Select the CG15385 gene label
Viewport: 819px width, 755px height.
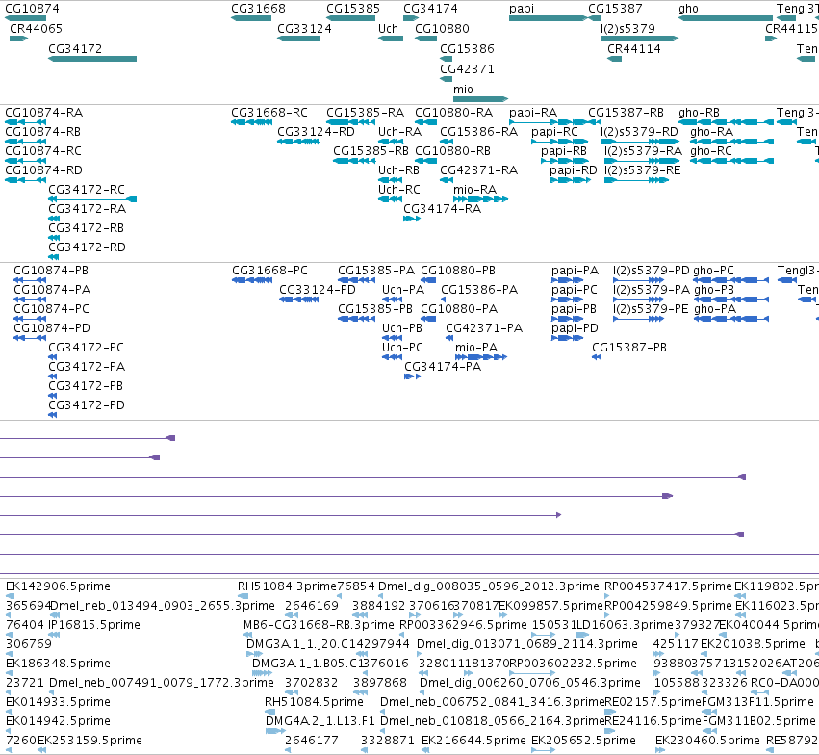point(353,9)
